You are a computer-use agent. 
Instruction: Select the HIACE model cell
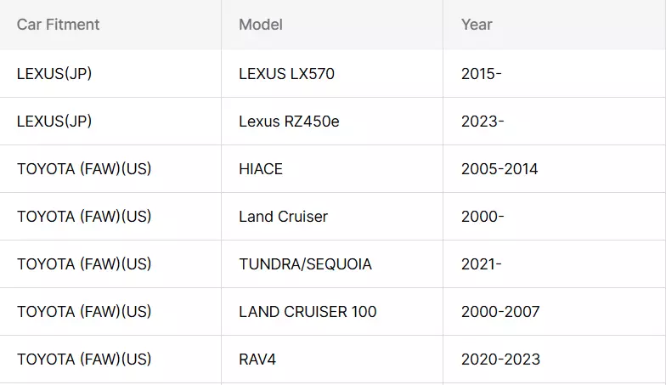332,168
